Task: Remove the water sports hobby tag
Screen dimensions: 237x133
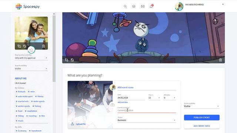Action: point(32,101)
